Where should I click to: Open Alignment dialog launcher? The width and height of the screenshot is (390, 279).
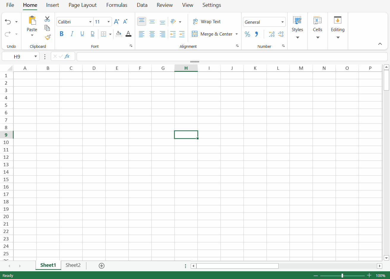pyautogui.click(x=237, y=46)
